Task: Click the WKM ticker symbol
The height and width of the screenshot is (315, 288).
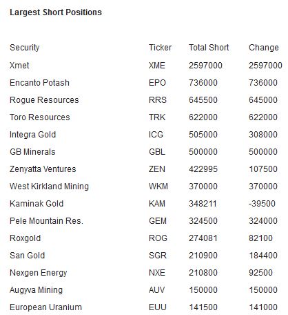Action: pyautogui.click(x=158, y=187)
